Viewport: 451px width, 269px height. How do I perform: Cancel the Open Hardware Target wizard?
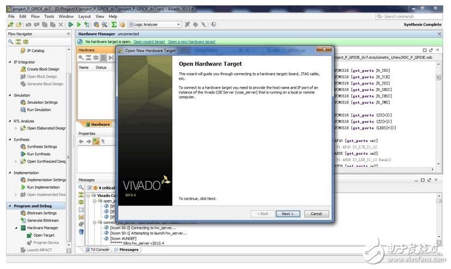point(316,213)
